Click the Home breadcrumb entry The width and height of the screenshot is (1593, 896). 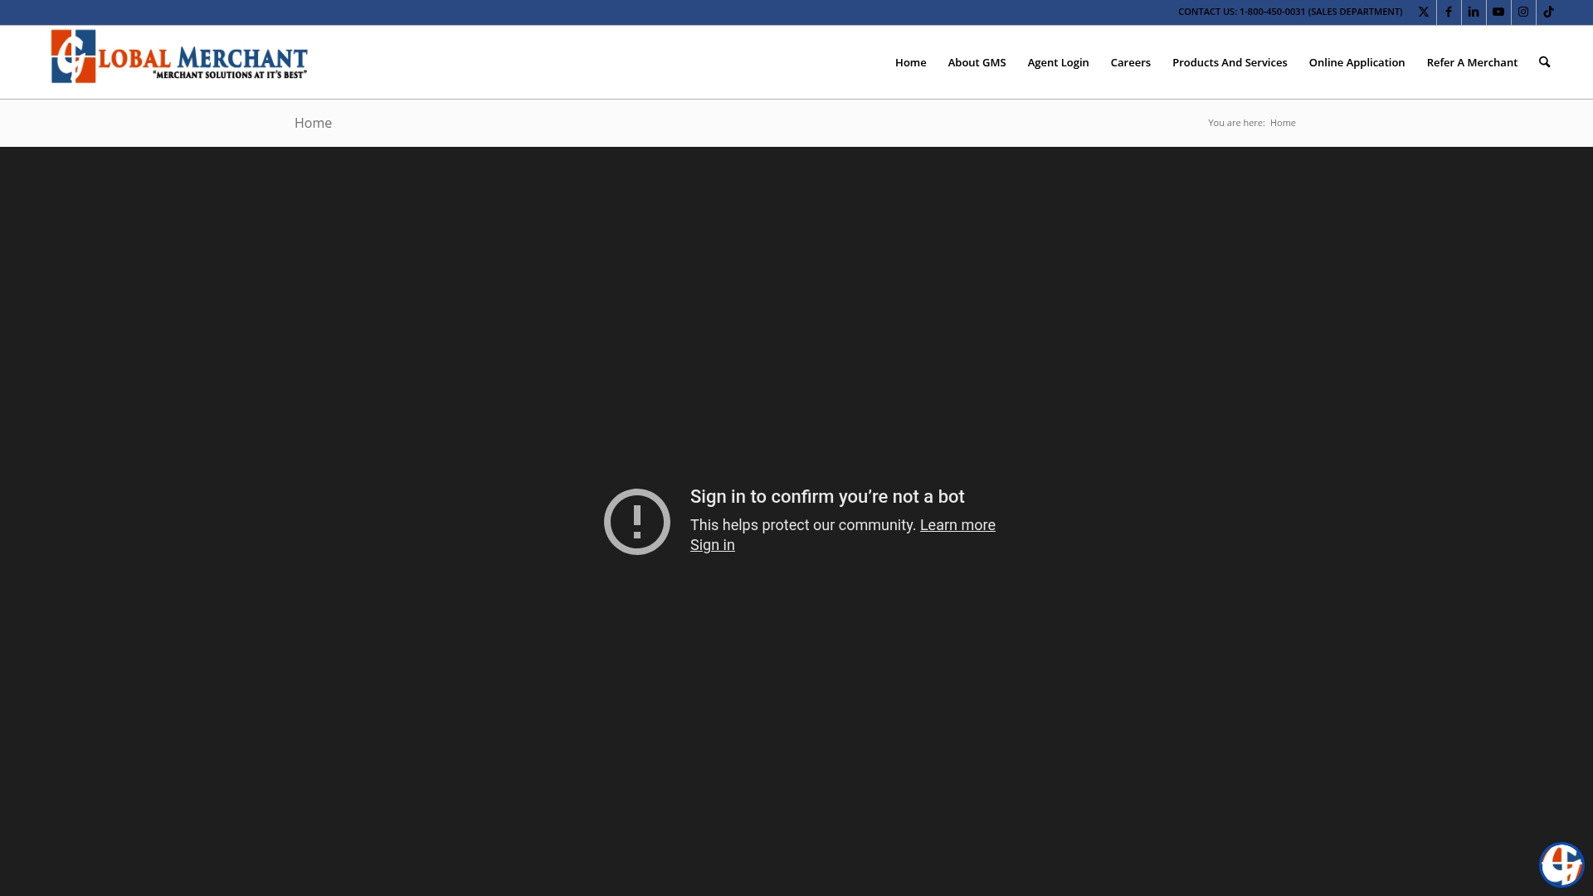(x=1283, y=123)
